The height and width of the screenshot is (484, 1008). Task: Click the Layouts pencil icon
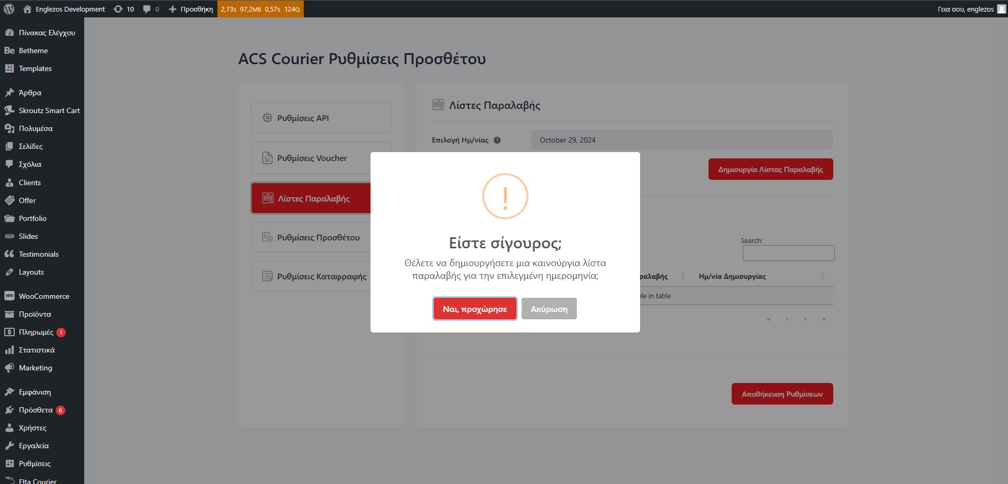pos(9,272)
